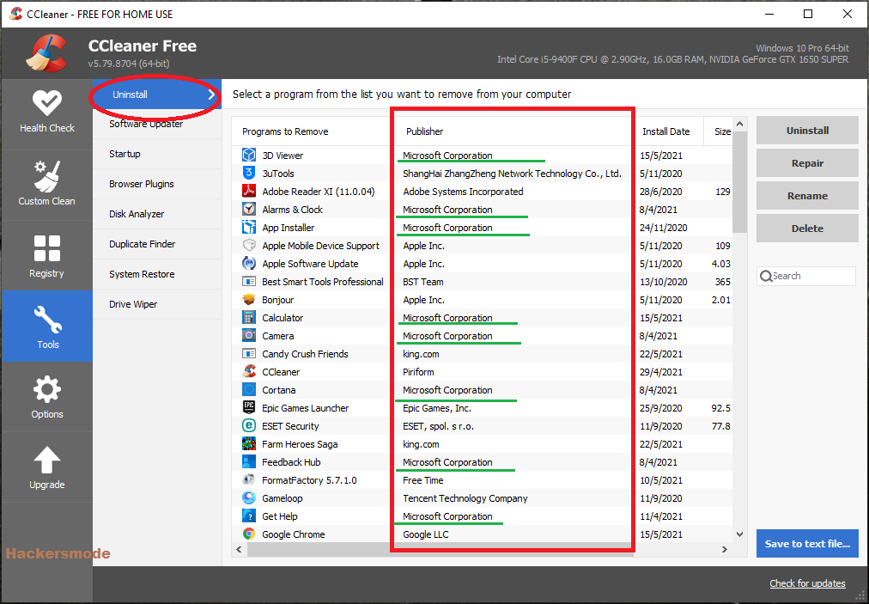Image resolution: width=869 pixels, height=604 pixels.
Task: Click the Adobe Reader XI icon
Action: [x=249, y=191]
